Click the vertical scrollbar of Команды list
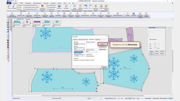 pos(84,51)
